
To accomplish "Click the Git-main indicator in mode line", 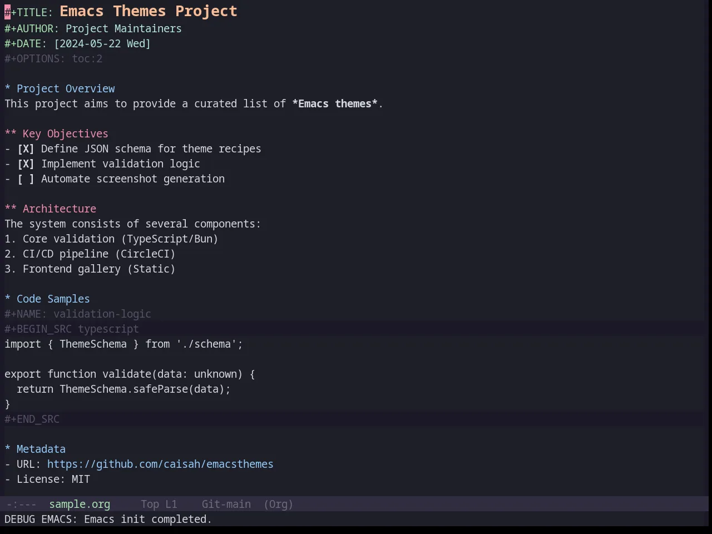I will [226, 504].
